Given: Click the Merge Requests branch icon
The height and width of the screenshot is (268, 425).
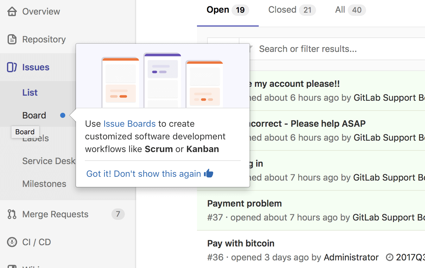Looking at the screenshot, I should tap(12, 214).
